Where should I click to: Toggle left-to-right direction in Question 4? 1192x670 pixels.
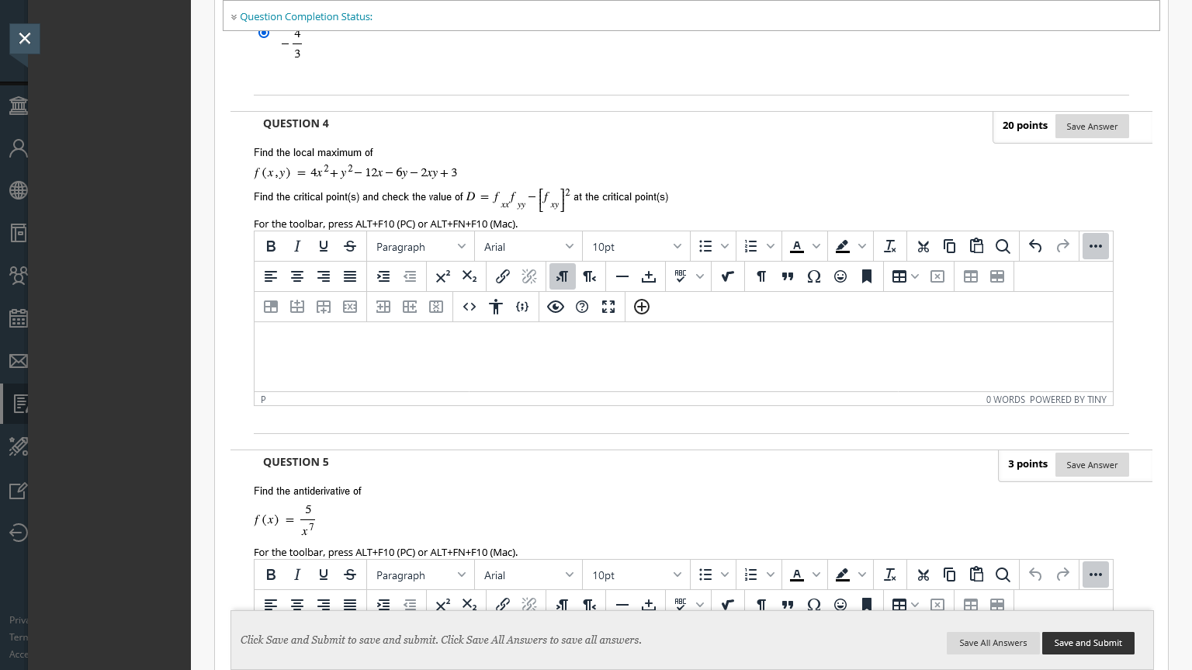coord(563,276)
